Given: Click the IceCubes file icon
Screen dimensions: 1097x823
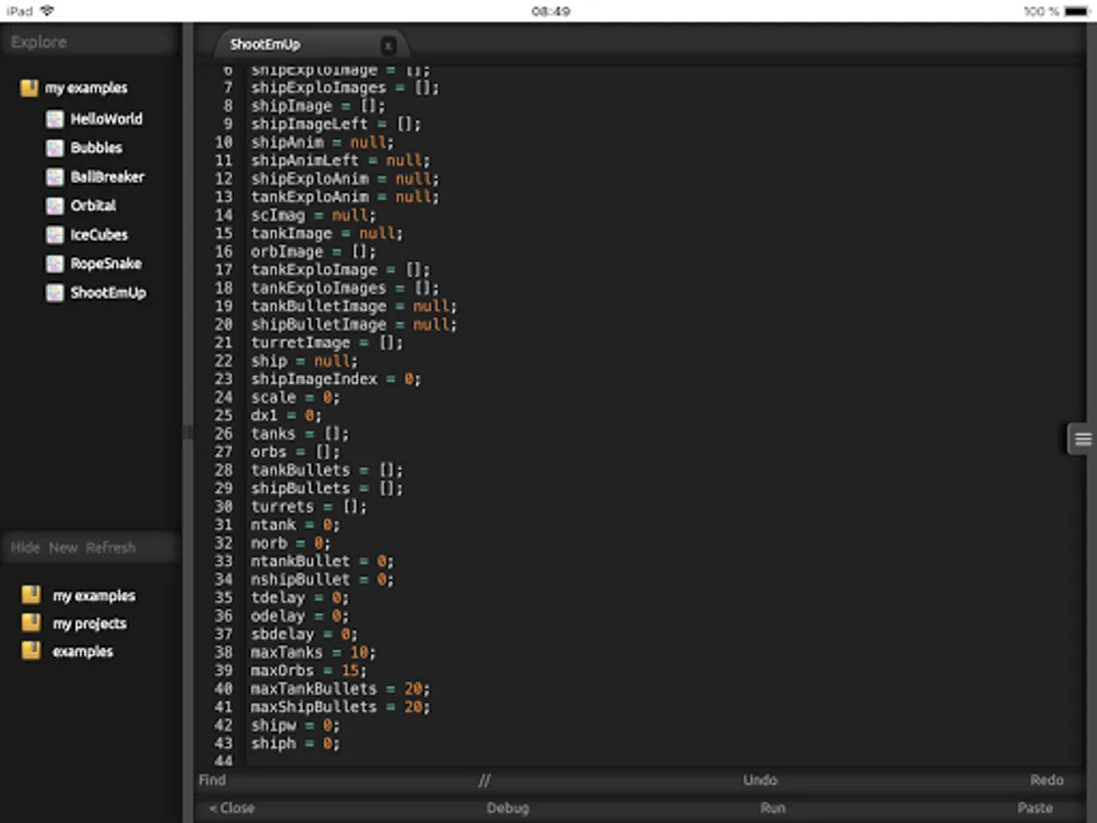Looking at the screenshot, I should coord(55,235).
